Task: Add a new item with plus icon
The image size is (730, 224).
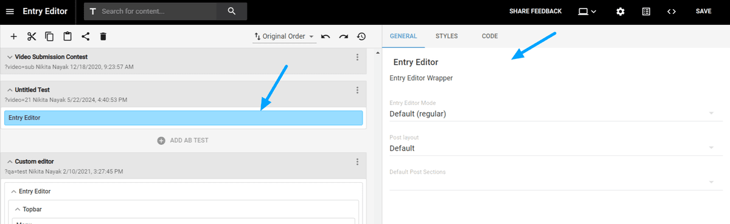Action: [14, 36]
